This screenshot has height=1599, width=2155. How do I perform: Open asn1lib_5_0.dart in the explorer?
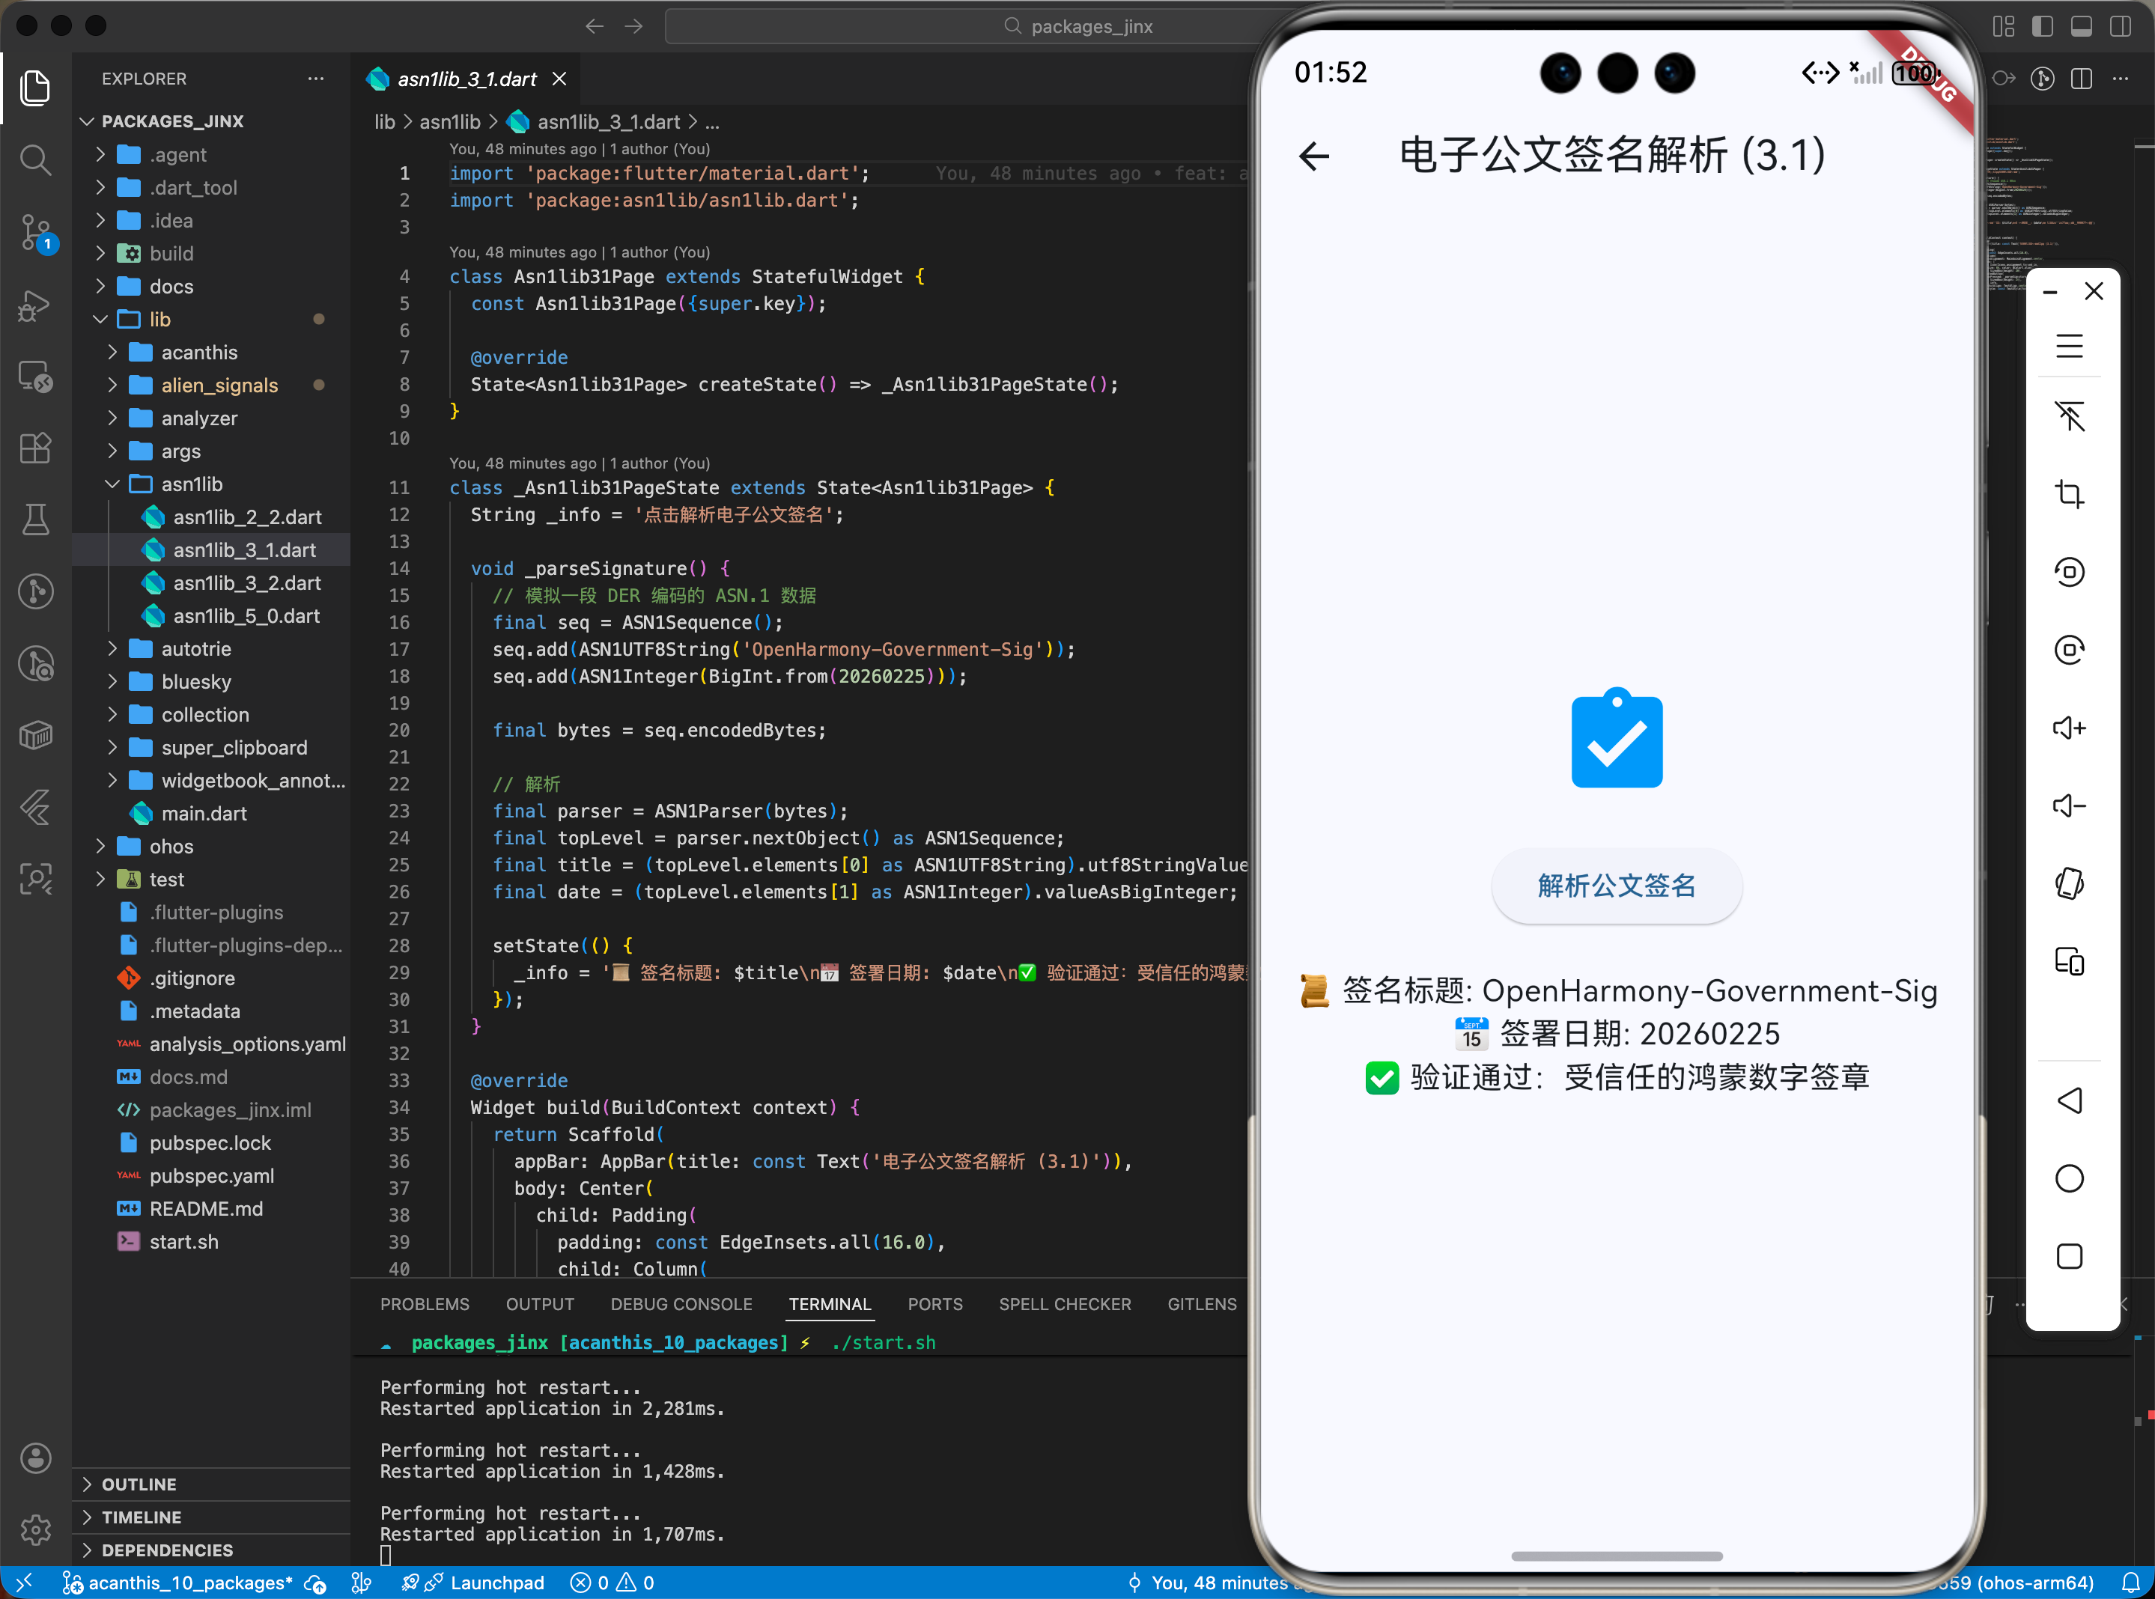(x=246, y=615)
